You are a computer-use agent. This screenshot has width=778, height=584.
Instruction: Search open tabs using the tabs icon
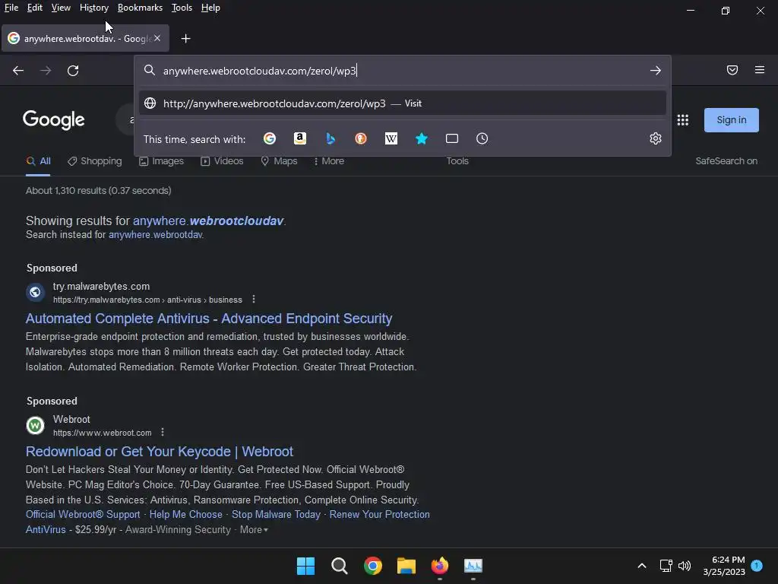(452, 138)
